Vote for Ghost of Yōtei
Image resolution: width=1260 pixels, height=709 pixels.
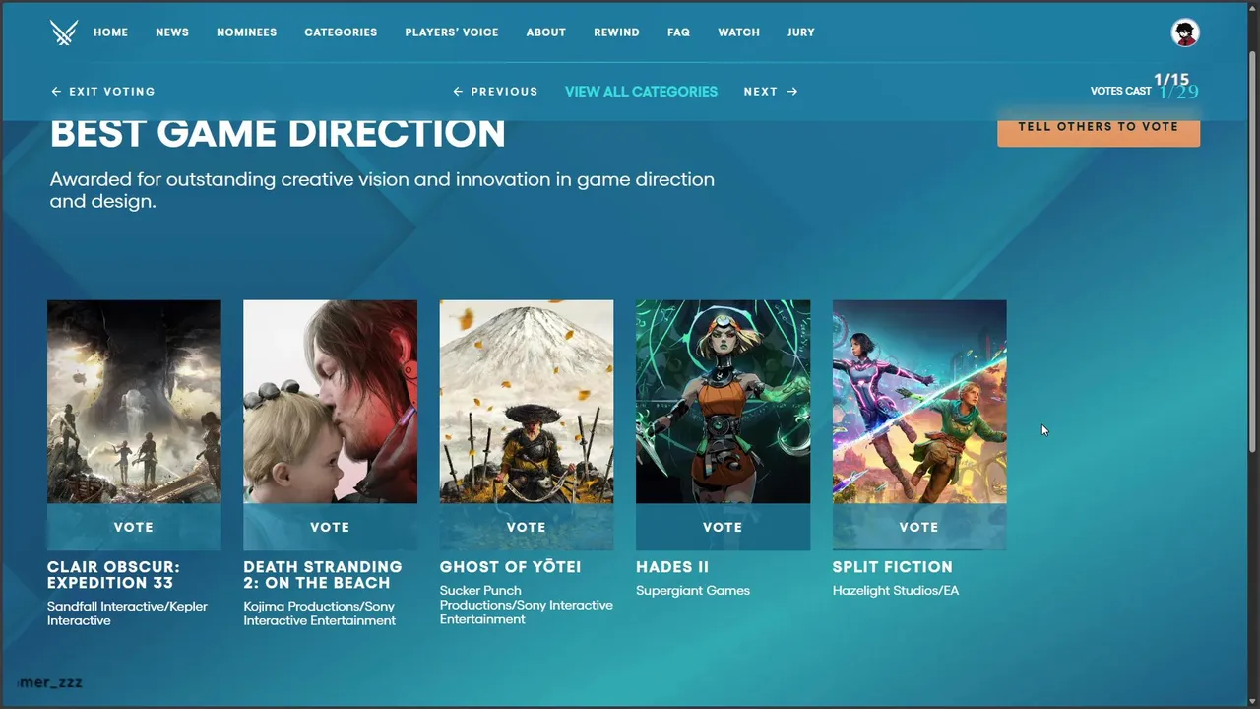[527, 527]
